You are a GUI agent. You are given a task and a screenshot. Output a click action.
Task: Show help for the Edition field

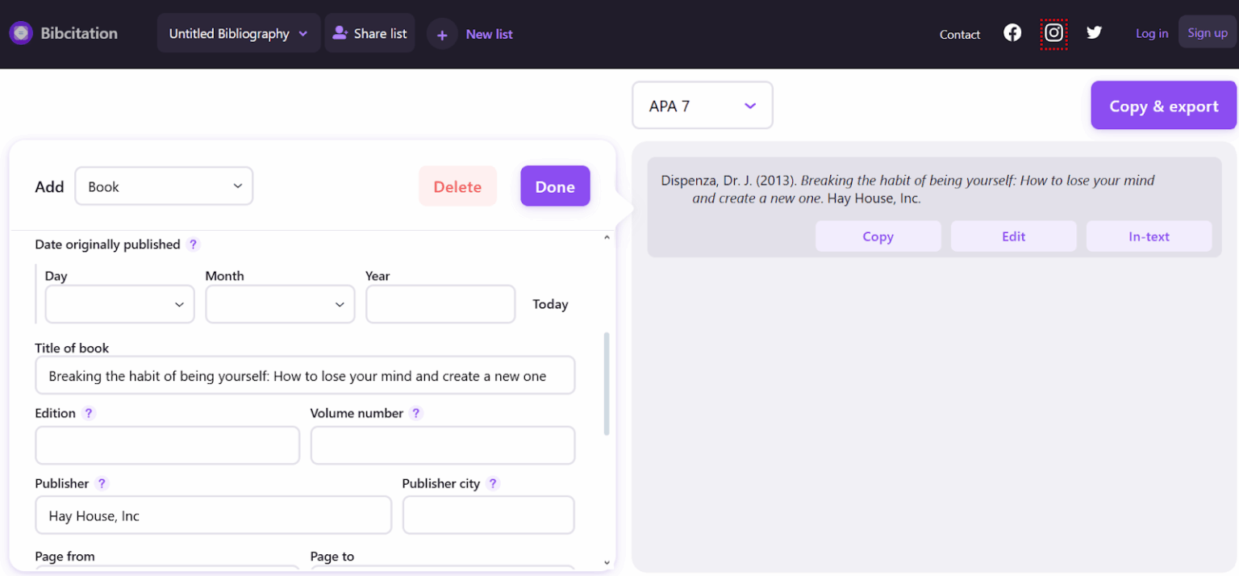point(89,413)
